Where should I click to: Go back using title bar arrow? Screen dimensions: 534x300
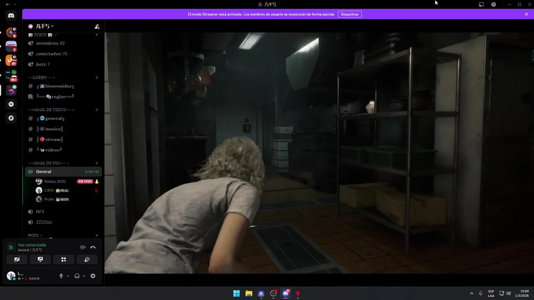click(x=7, y=4)
